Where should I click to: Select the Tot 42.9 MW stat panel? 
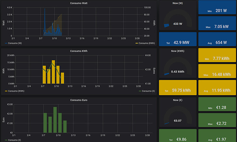tap(178, 39)
